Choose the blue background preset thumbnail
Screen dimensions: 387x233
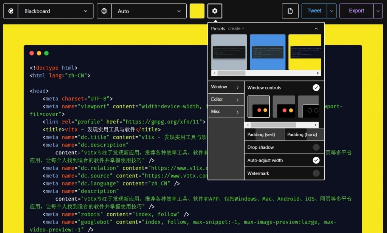268,52
